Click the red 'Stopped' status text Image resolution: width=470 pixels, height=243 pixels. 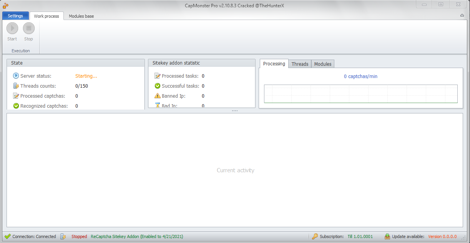[79, 236]
